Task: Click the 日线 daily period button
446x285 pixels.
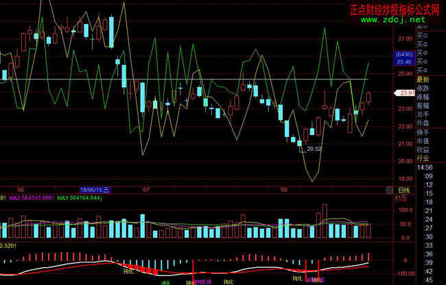Action: point(403,190)
